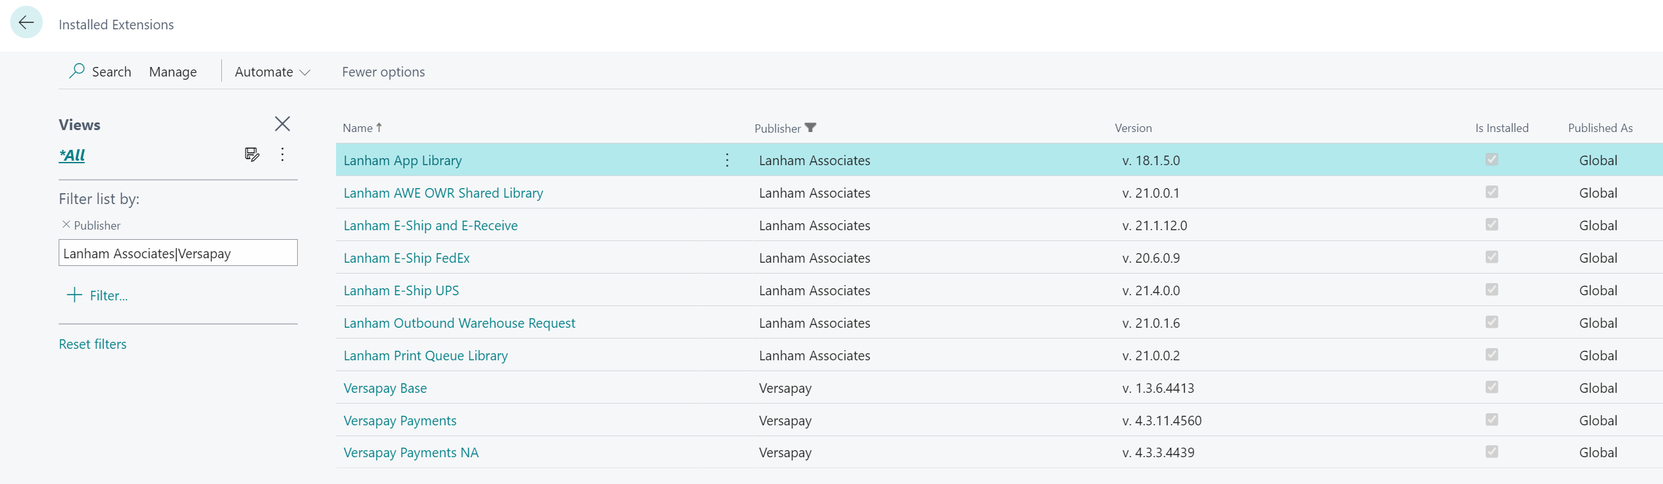Click the Reset filters link
The image size is (1663, 484).
(92, 344)
